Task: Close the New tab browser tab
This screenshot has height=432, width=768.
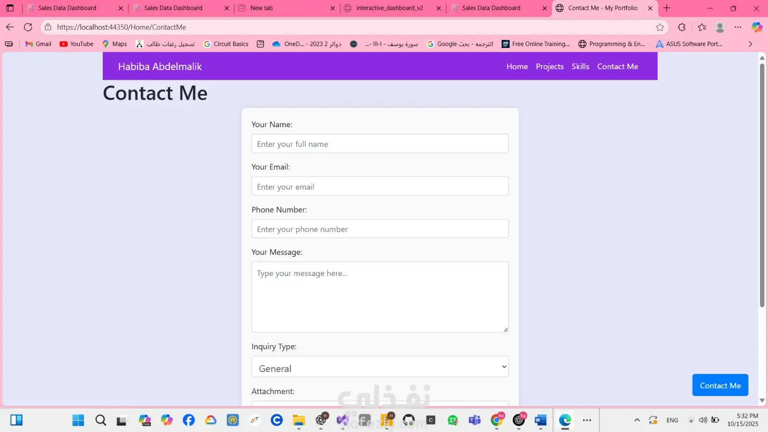Action: coord(333,8)
